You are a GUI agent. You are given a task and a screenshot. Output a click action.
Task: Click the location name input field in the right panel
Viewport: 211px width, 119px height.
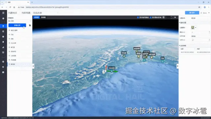pyautogui.click(x=200, y=18)
